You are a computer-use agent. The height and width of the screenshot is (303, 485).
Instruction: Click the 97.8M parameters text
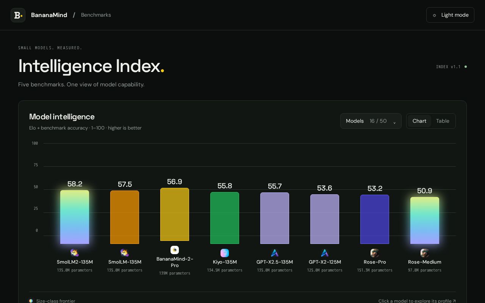tap(425, 270)
